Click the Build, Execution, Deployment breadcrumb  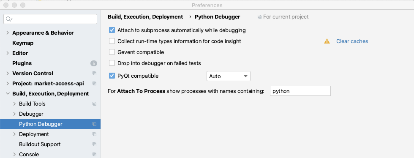click(x=145, y=17)
